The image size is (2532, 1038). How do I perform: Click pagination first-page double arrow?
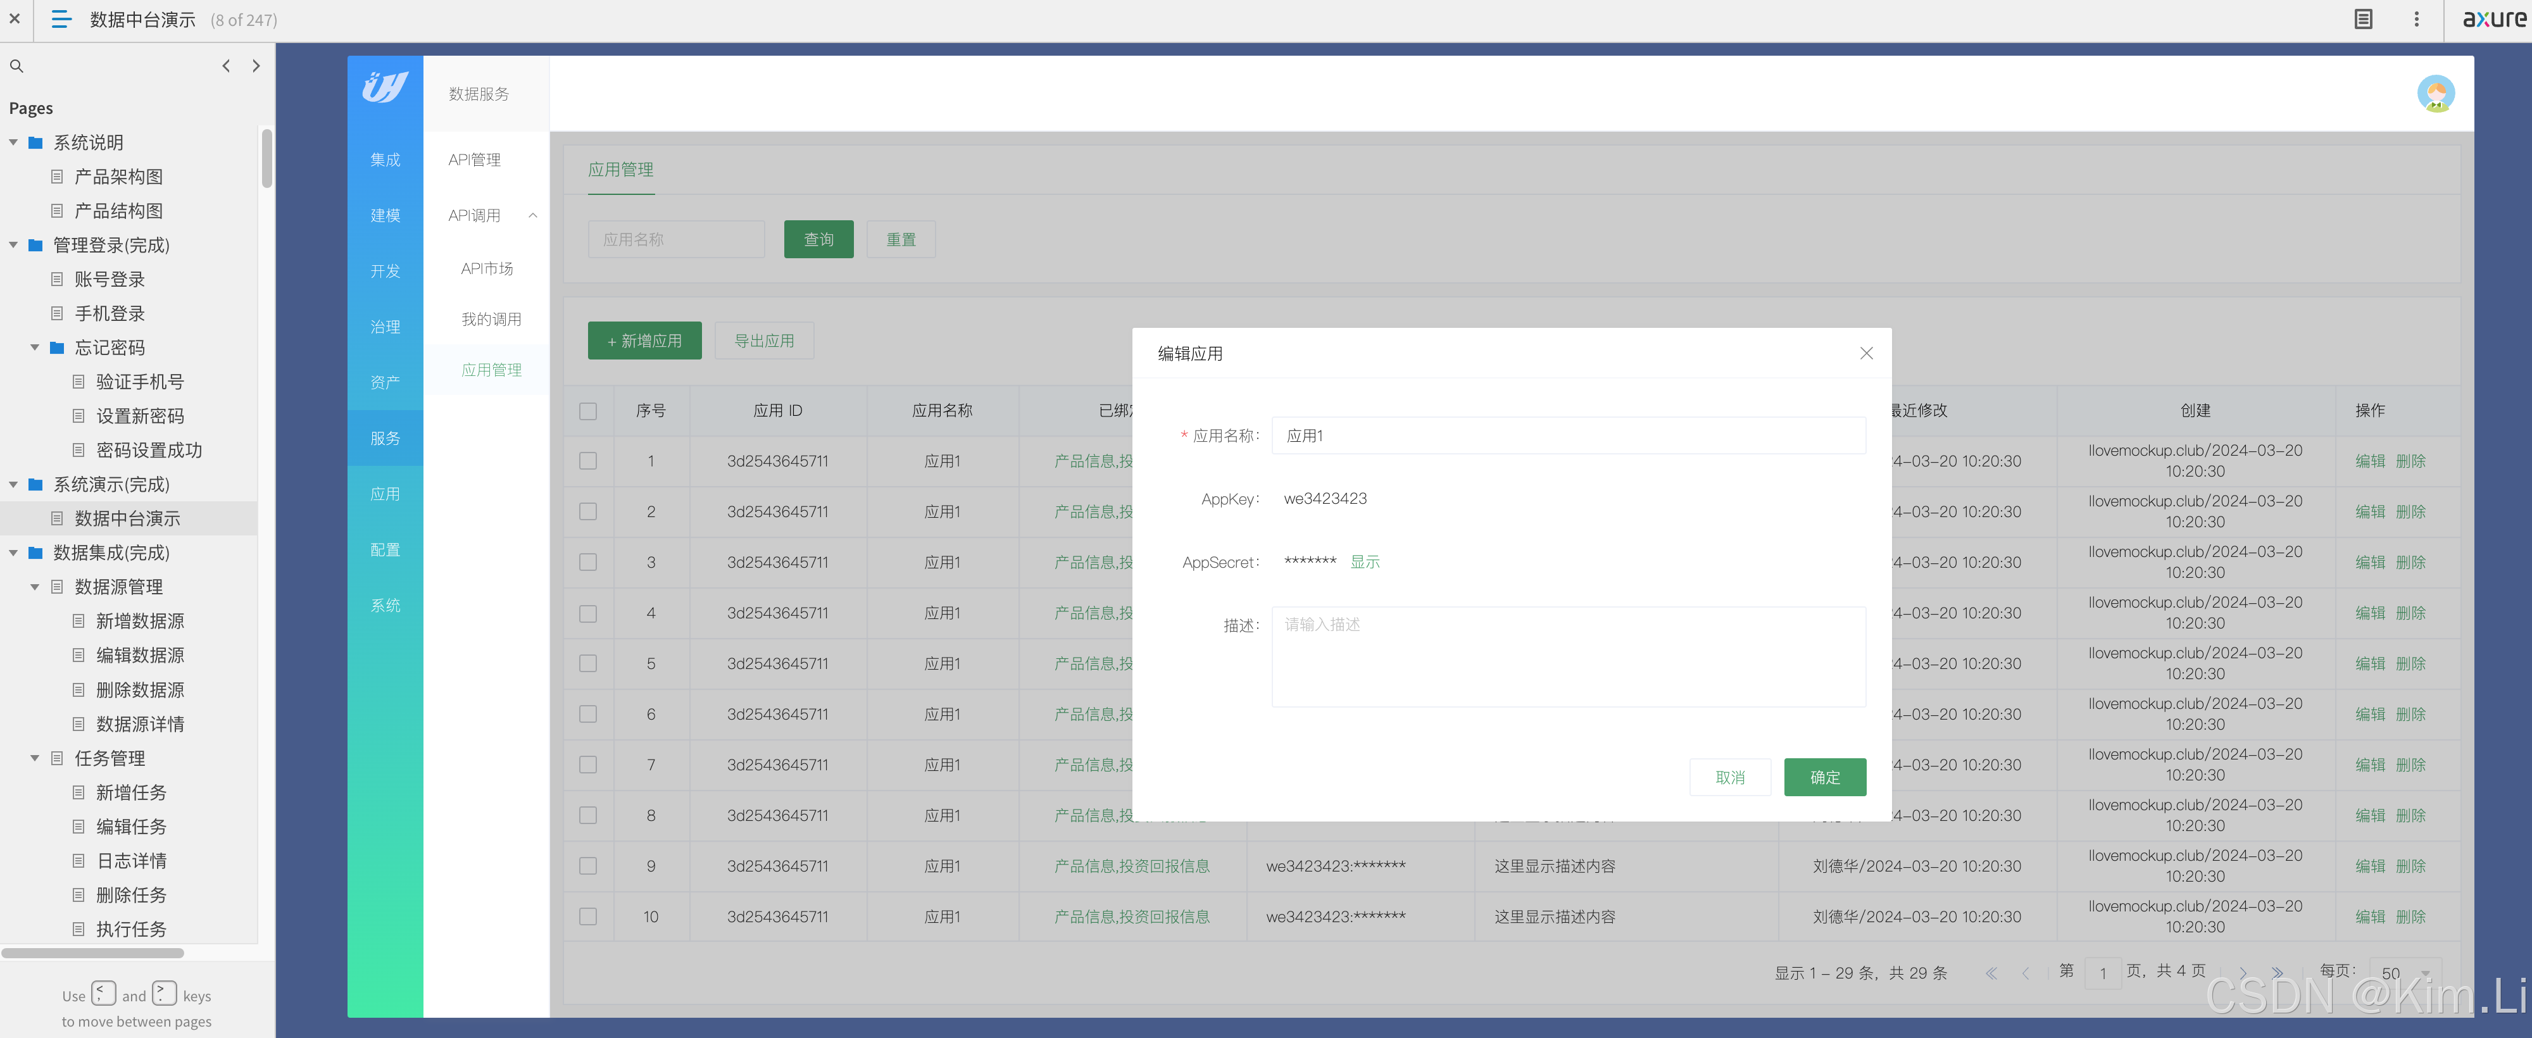pos(1990,973)
